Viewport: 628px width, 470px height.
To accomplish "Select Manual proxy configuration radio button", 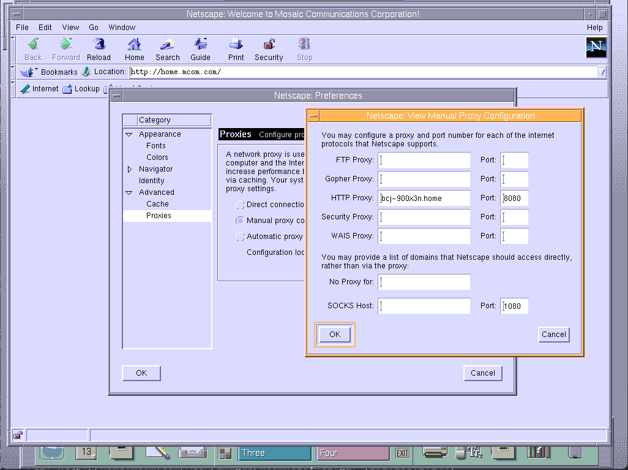I will pos(241,221).
